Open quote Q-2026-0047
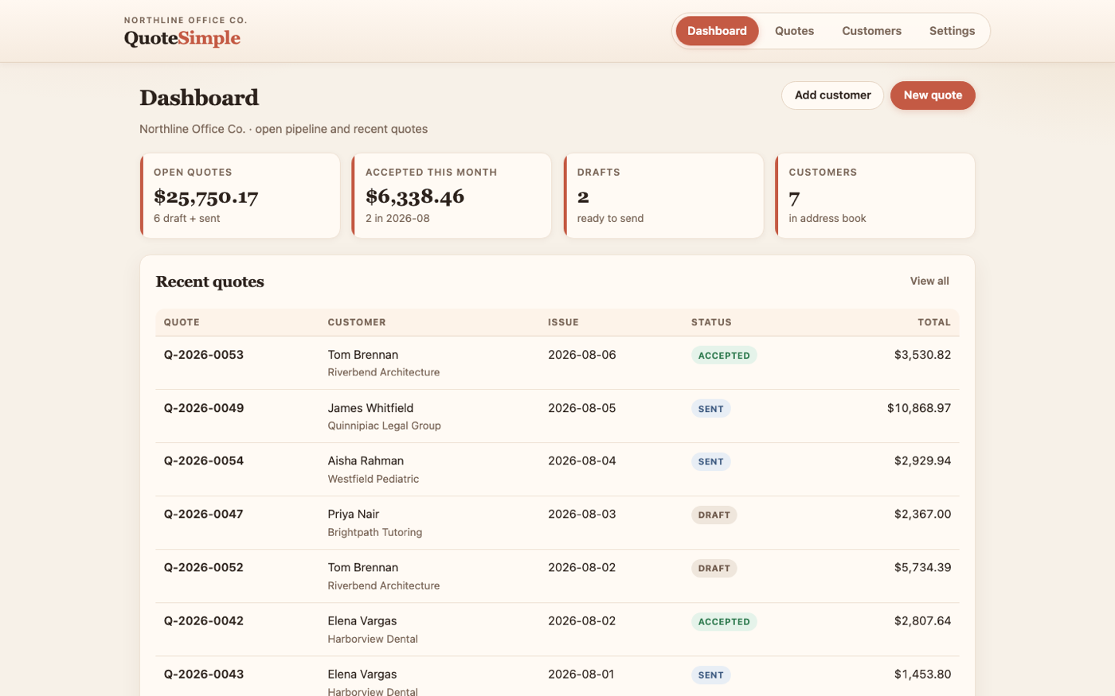 [204, 514]
